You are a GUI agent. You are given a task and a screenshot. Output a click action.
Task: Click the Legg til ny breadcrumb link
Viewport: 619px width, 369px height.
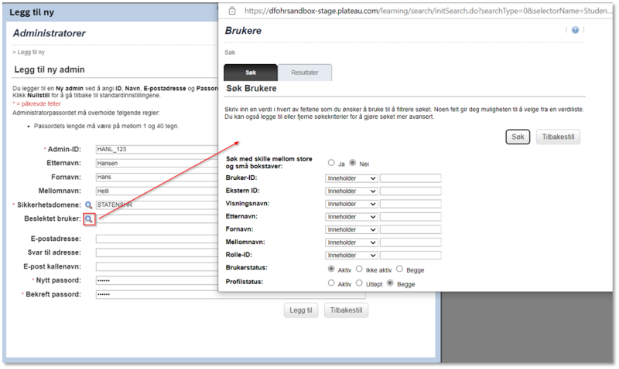(31, 52)
